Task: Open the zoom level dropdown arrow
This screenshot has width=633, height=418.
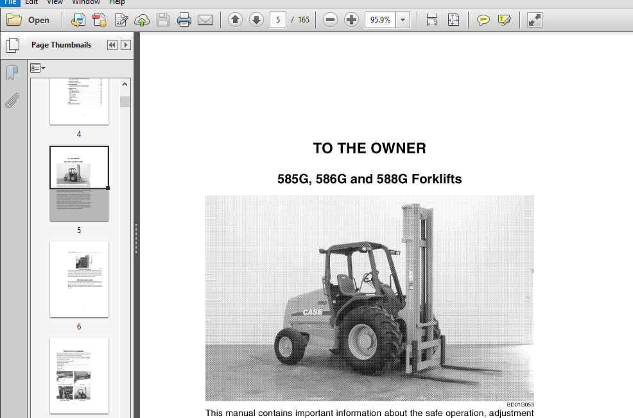Action: coord(403,20)
